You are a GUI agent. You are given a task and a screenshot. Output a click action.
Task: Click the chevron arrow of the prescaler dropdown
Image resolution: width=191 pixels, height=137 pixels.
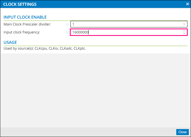[x=184, y=24]
